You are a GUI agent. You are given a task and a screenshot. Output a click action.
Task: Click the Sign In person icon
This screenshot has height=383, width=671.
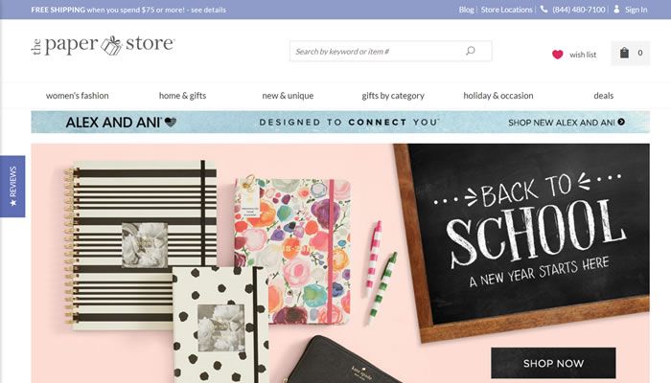point(616,9)
